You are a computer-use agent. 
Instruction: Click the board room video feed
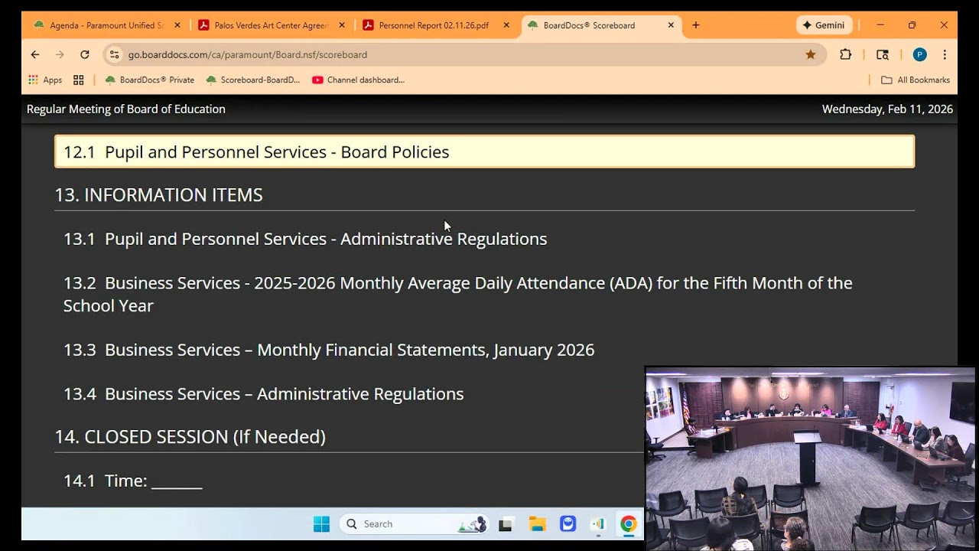click(811, 459)
